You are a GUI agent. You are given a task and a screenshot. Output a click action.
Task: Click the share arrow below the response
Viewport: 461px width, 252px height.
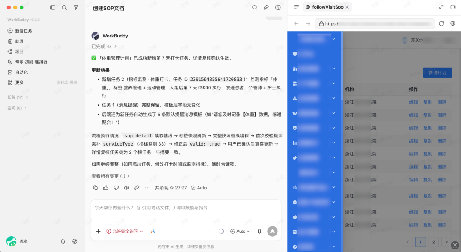137,188
